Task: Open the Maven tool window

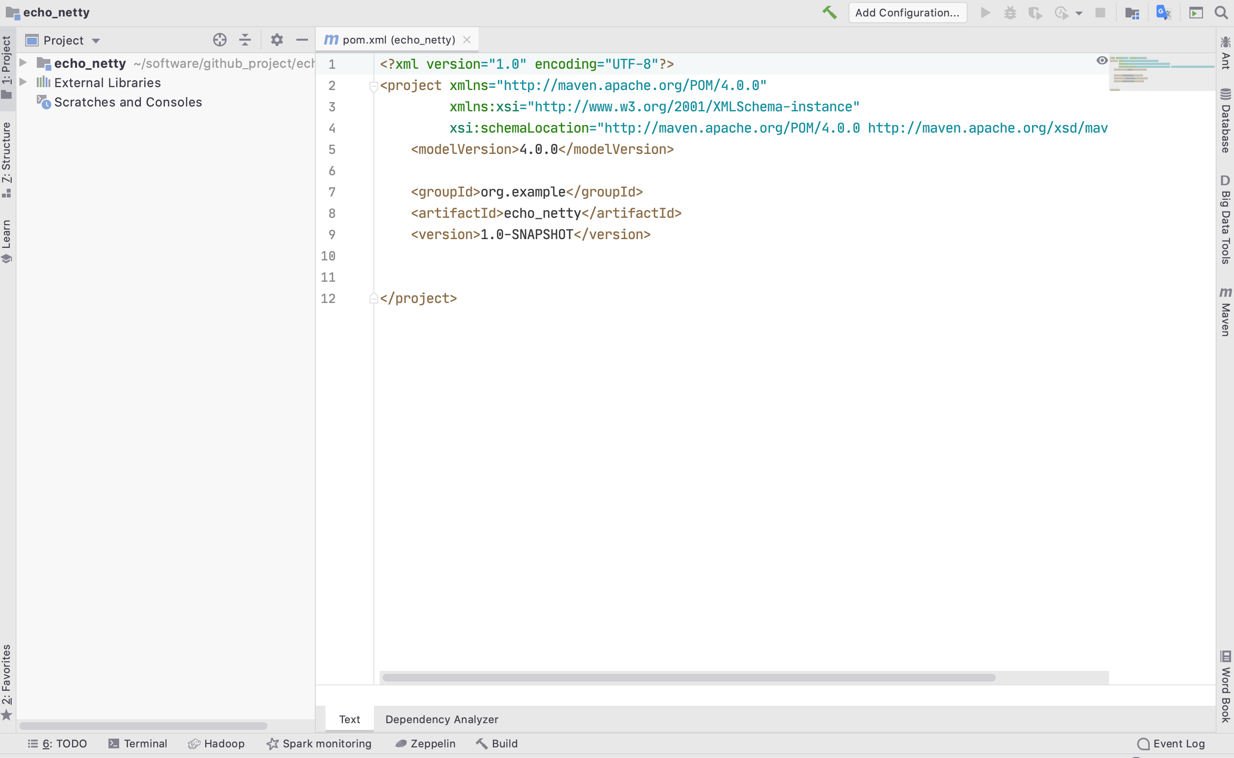Action: pyautogui.click(x=1225, y=311)
